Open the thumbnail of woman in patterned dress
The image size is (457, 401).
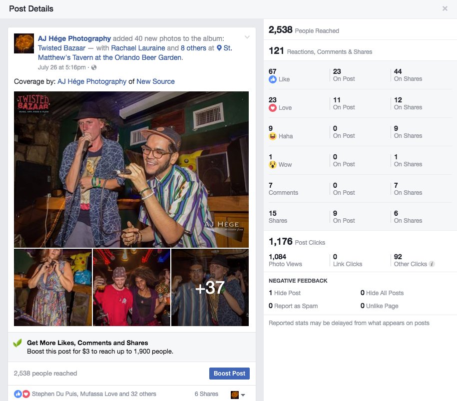tap(53, 287)
